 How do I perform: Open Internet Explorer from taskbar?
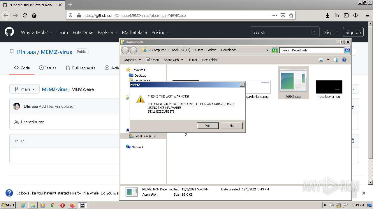23,205
